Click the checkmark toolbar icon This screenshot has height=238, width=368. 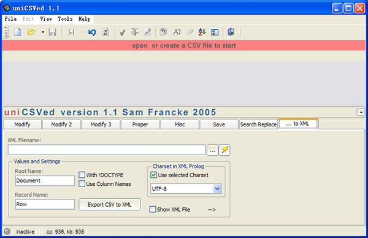point(122,33)
